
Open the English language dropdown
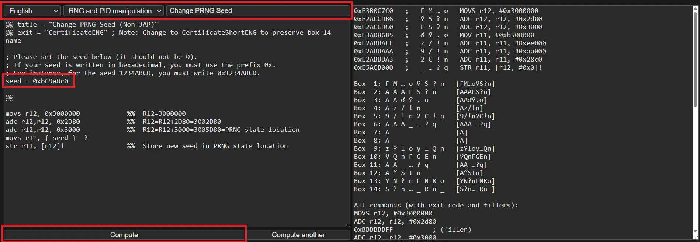(32, 11)
